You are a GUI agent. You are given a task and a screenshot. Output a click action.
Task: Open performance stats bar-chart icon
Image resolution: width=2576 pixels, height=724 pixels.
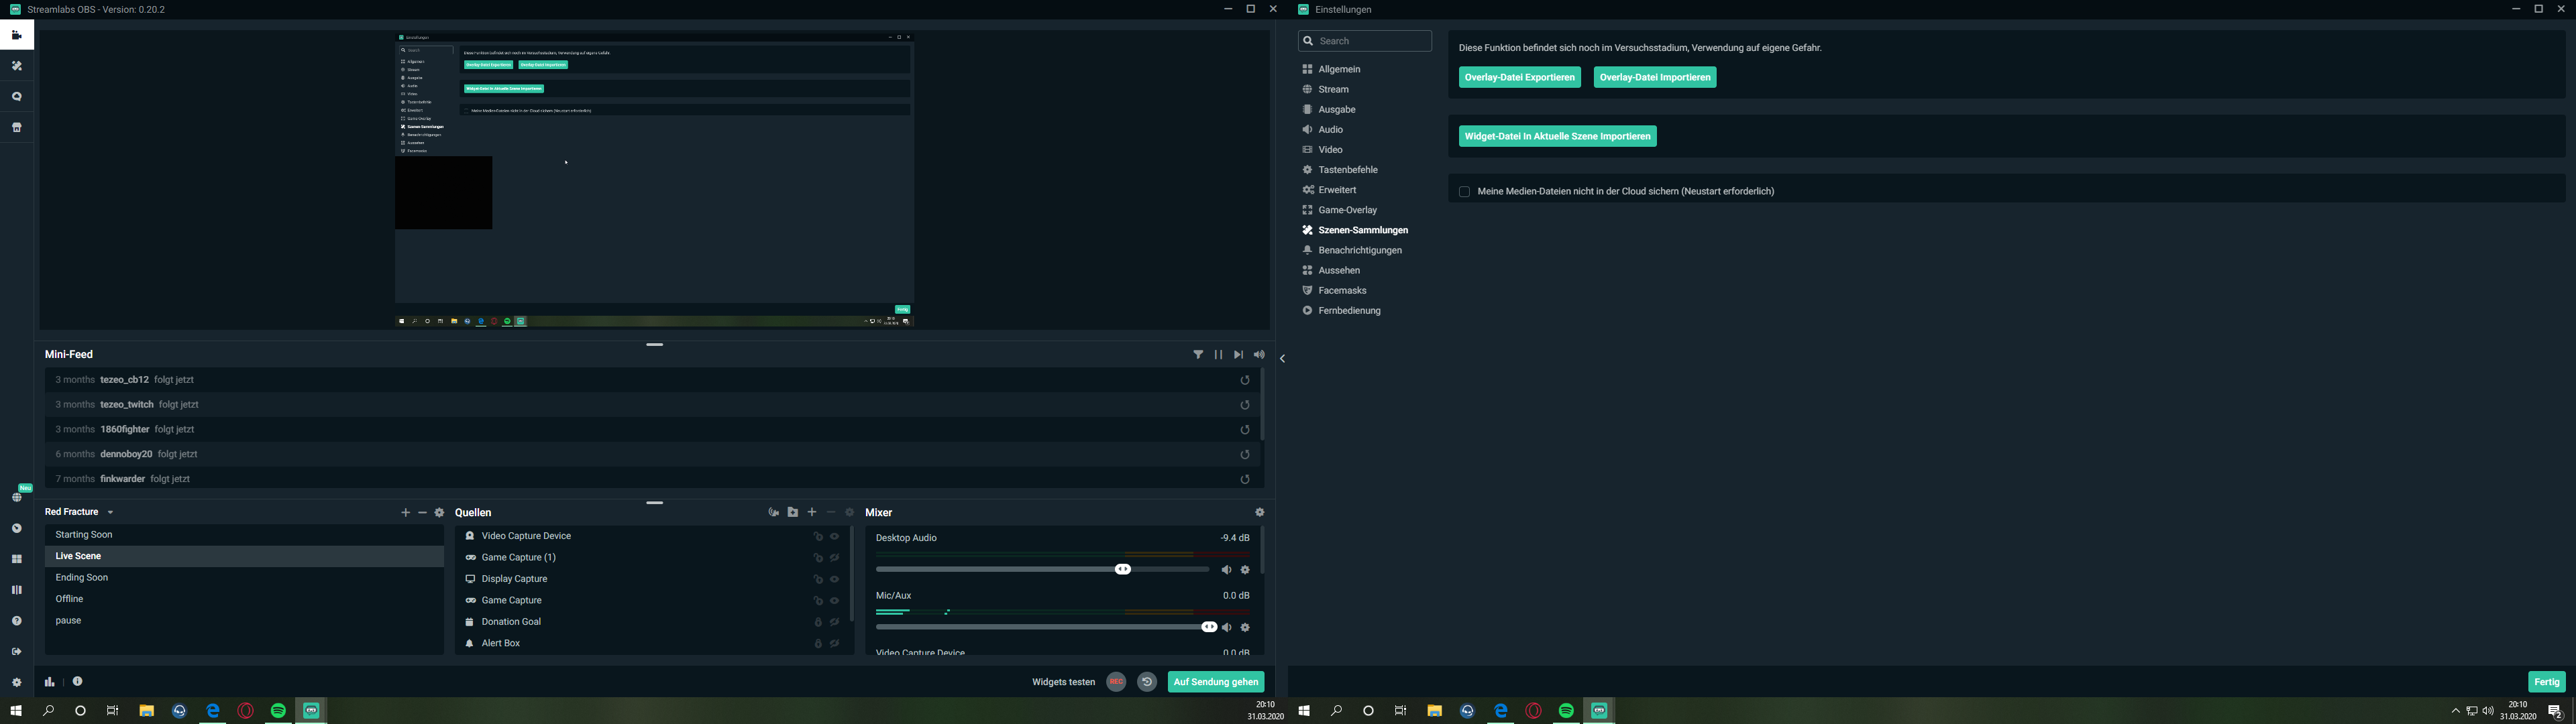[49, 682]
